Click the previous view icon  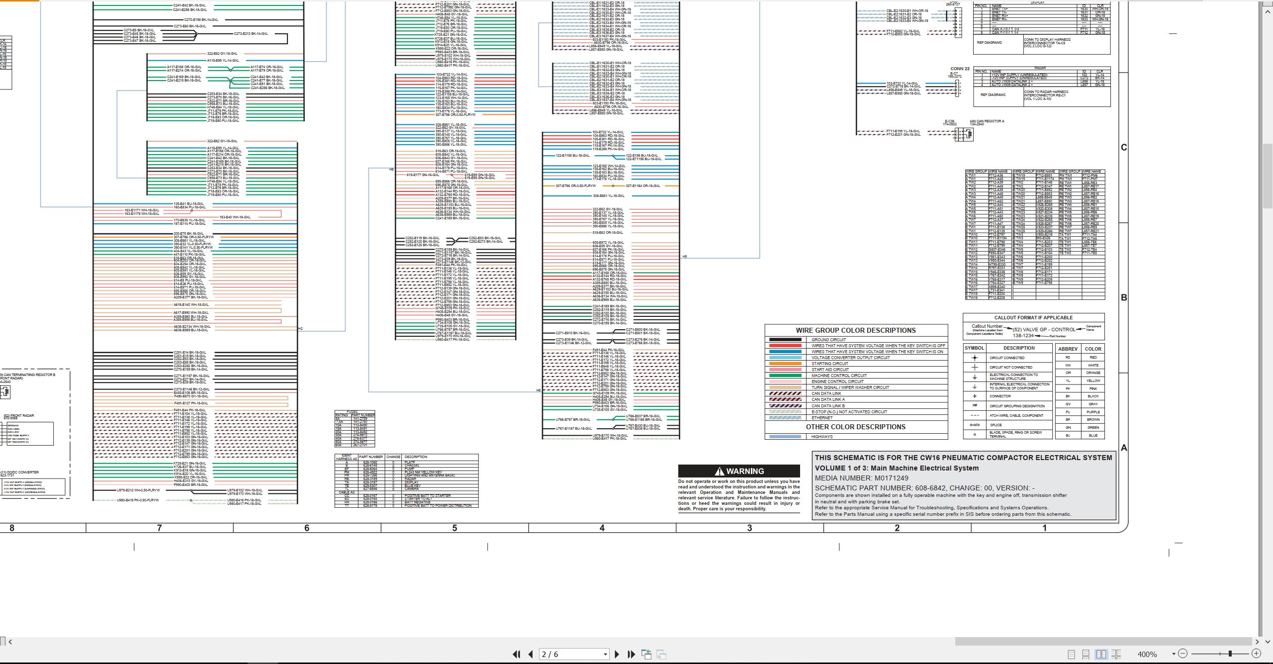646,655
